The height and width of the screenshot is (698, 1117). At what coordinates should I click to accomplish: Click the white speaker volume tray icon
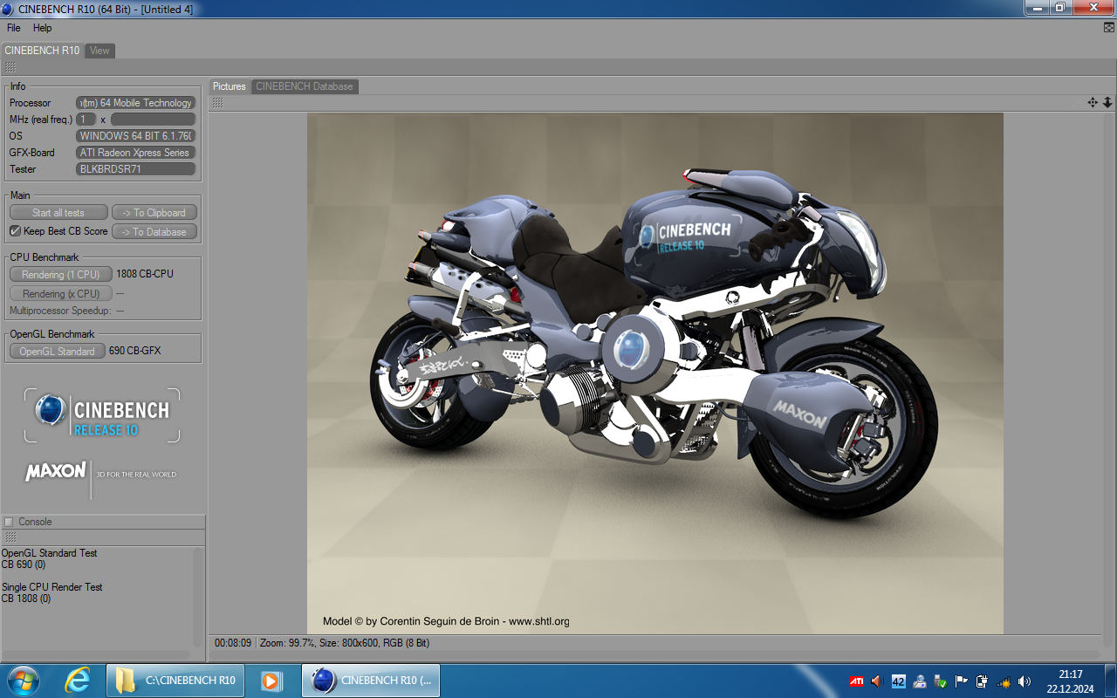coord(1024,681)
